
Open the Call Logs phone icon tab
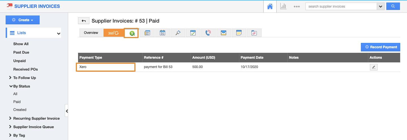pos(208,33)
